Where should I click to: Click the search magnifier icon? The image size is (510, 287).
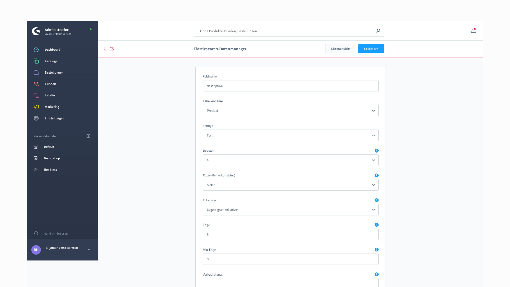point(378,31)
